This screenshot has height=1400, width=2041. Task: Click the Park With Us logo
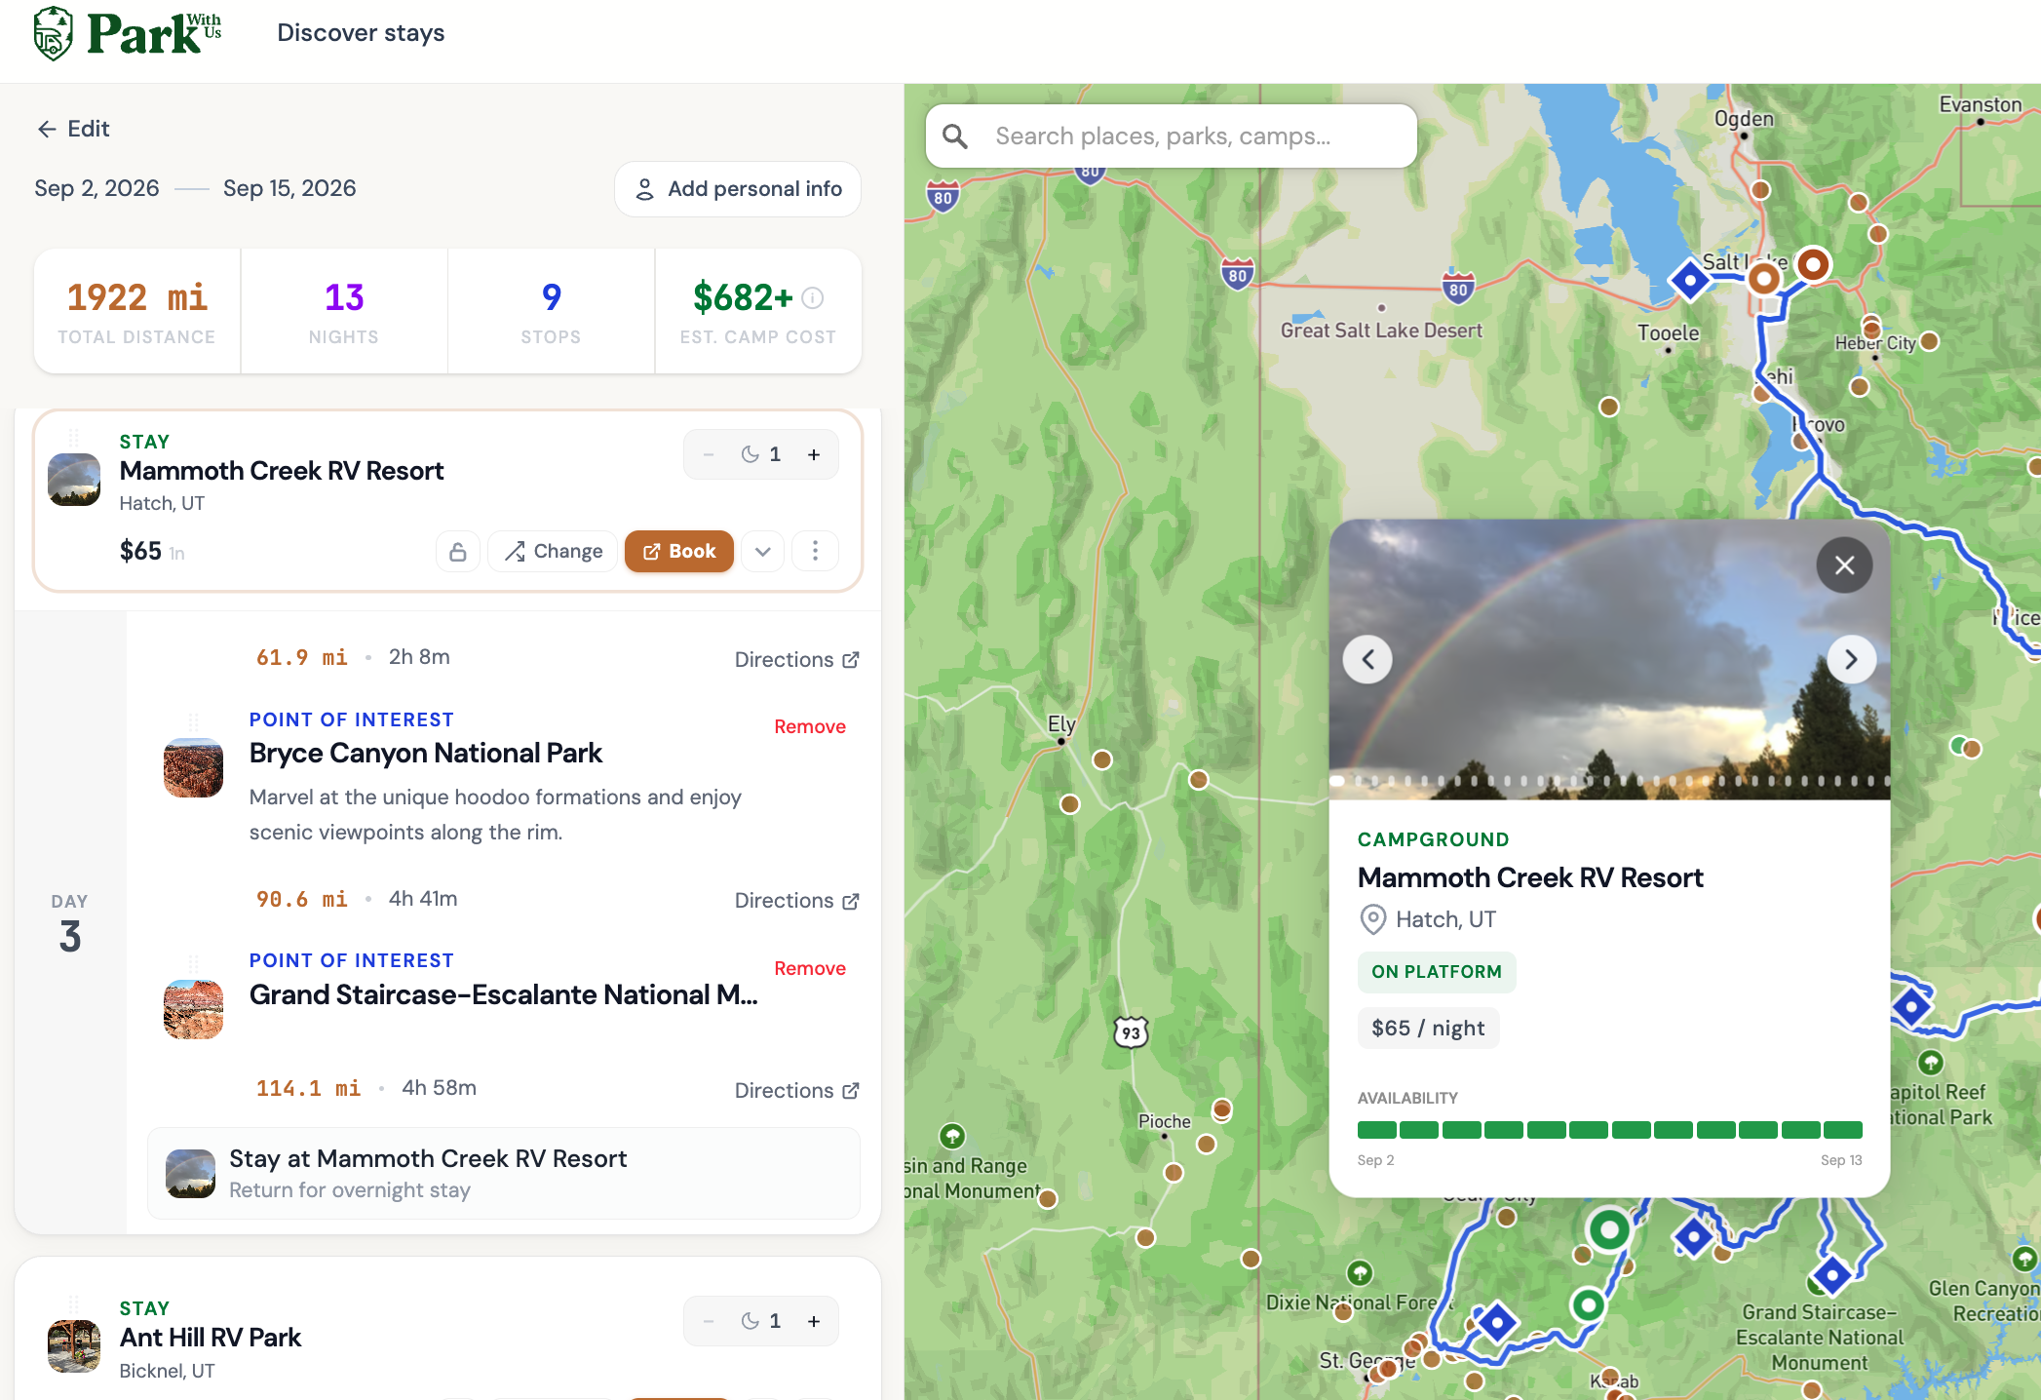[127, 33]
